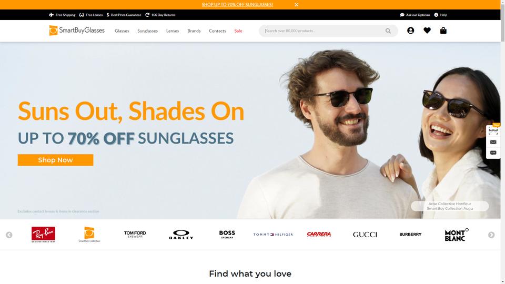Viewport: 505px width, 284px height.
Task: Click the envelope email icon on sidebar
Action: tap(493, 142)
